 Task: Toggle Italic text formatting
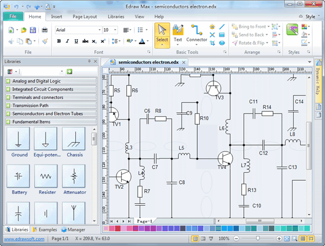coord(67,41)
